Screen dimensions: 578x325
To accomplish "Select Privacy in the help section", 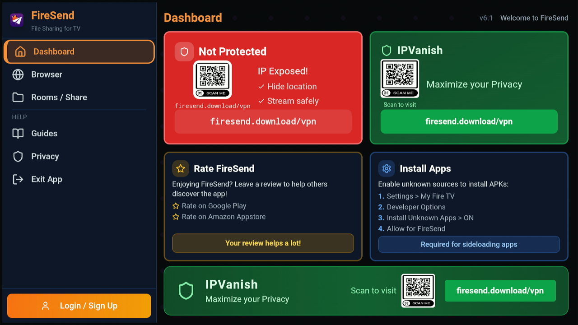I will click(45, 157).
